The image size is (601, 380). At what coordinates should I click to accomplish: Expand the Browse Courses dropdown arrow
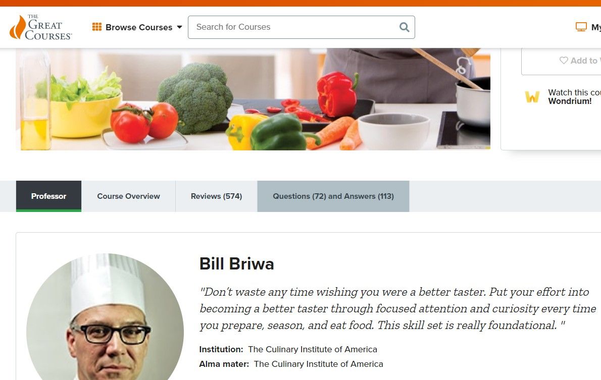179,27
